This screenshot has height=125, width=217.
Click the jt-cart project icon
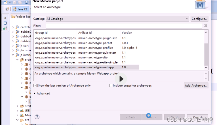(17, 45)
